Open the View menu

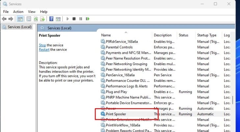[32, 12]
